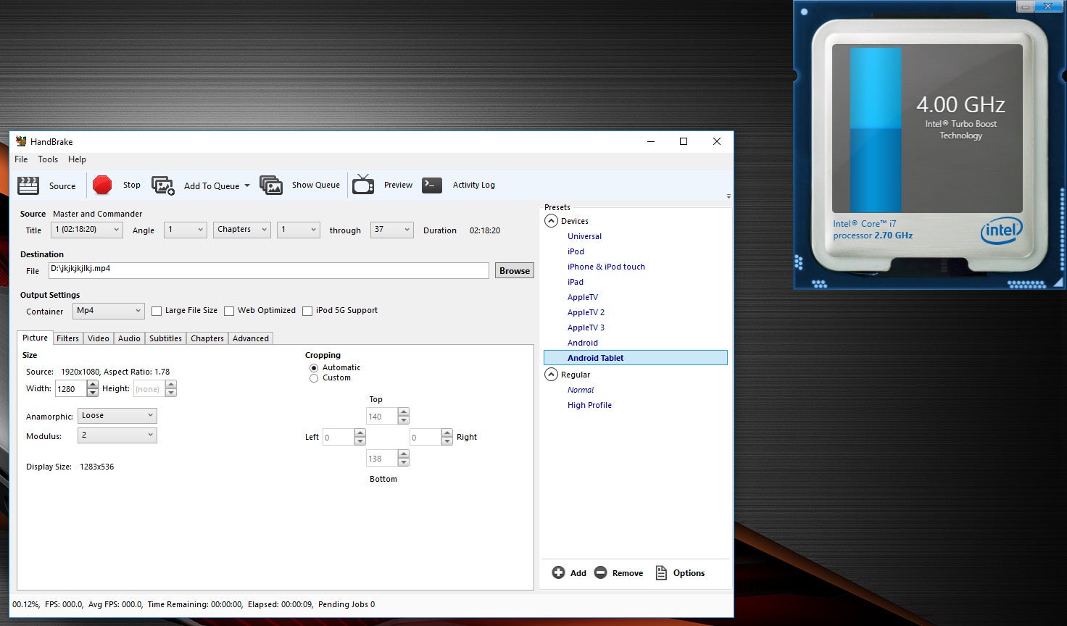Viewport: 1067px width, 626px height.
Task: Collapse the Regular preset group
Action: coord(551,375)
